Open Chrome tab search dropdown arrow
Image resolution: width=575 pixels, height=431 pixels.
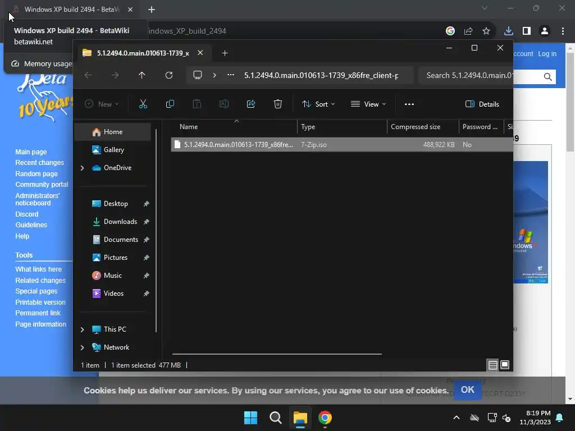tap(485, 8)
